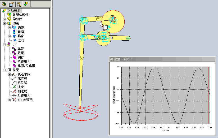The image size is (218, 138).
Task: Click the right-end joint of slotted link
Action: pyautogui.click(x=128, y=38)
